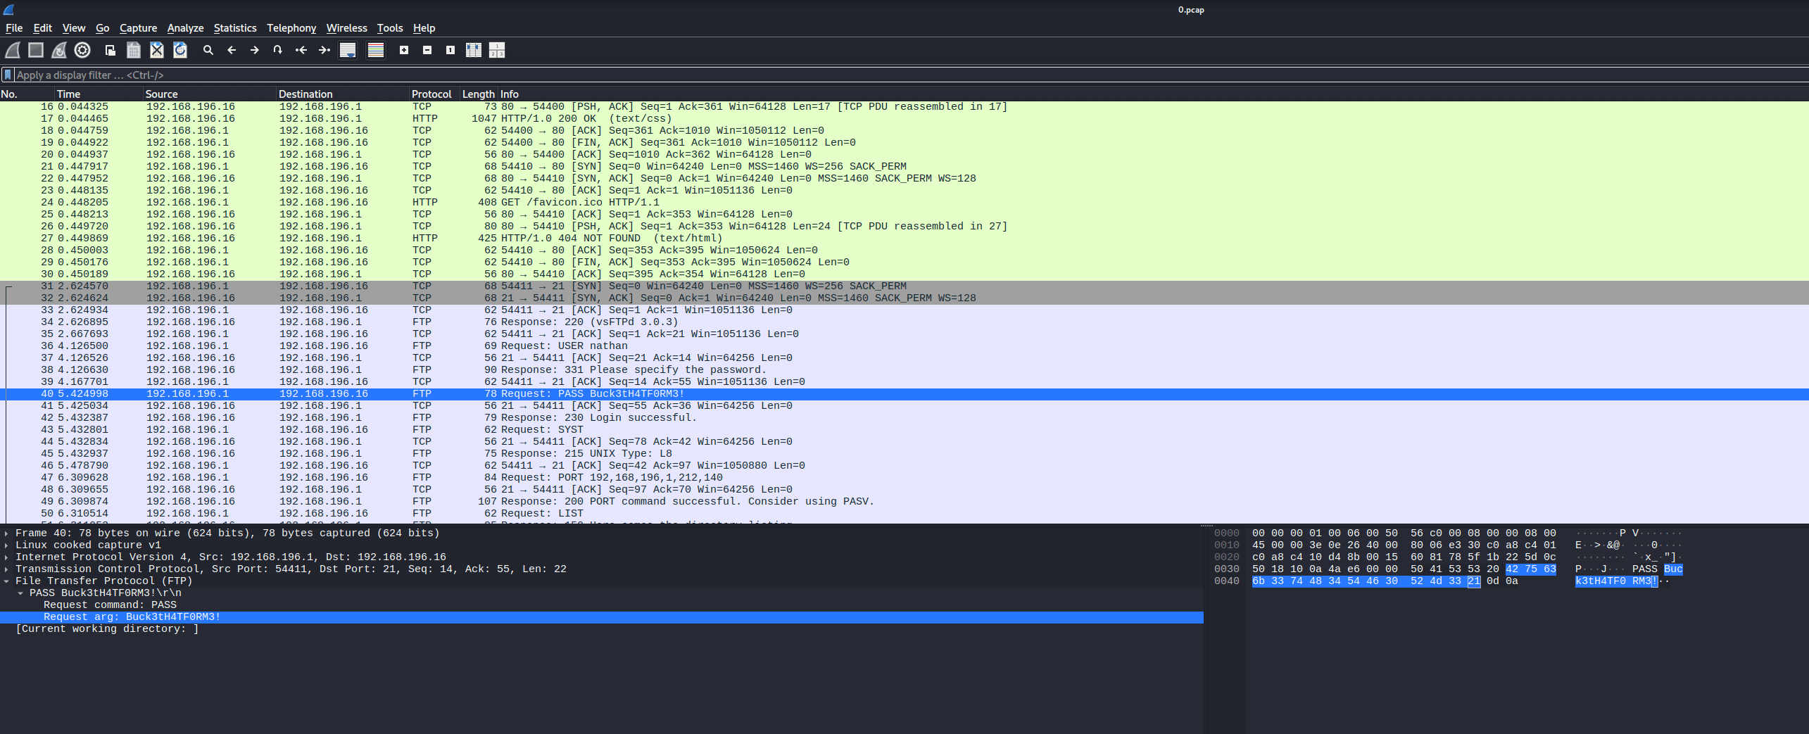
Task: Stop the running capture
Action: tap(36, 50)
